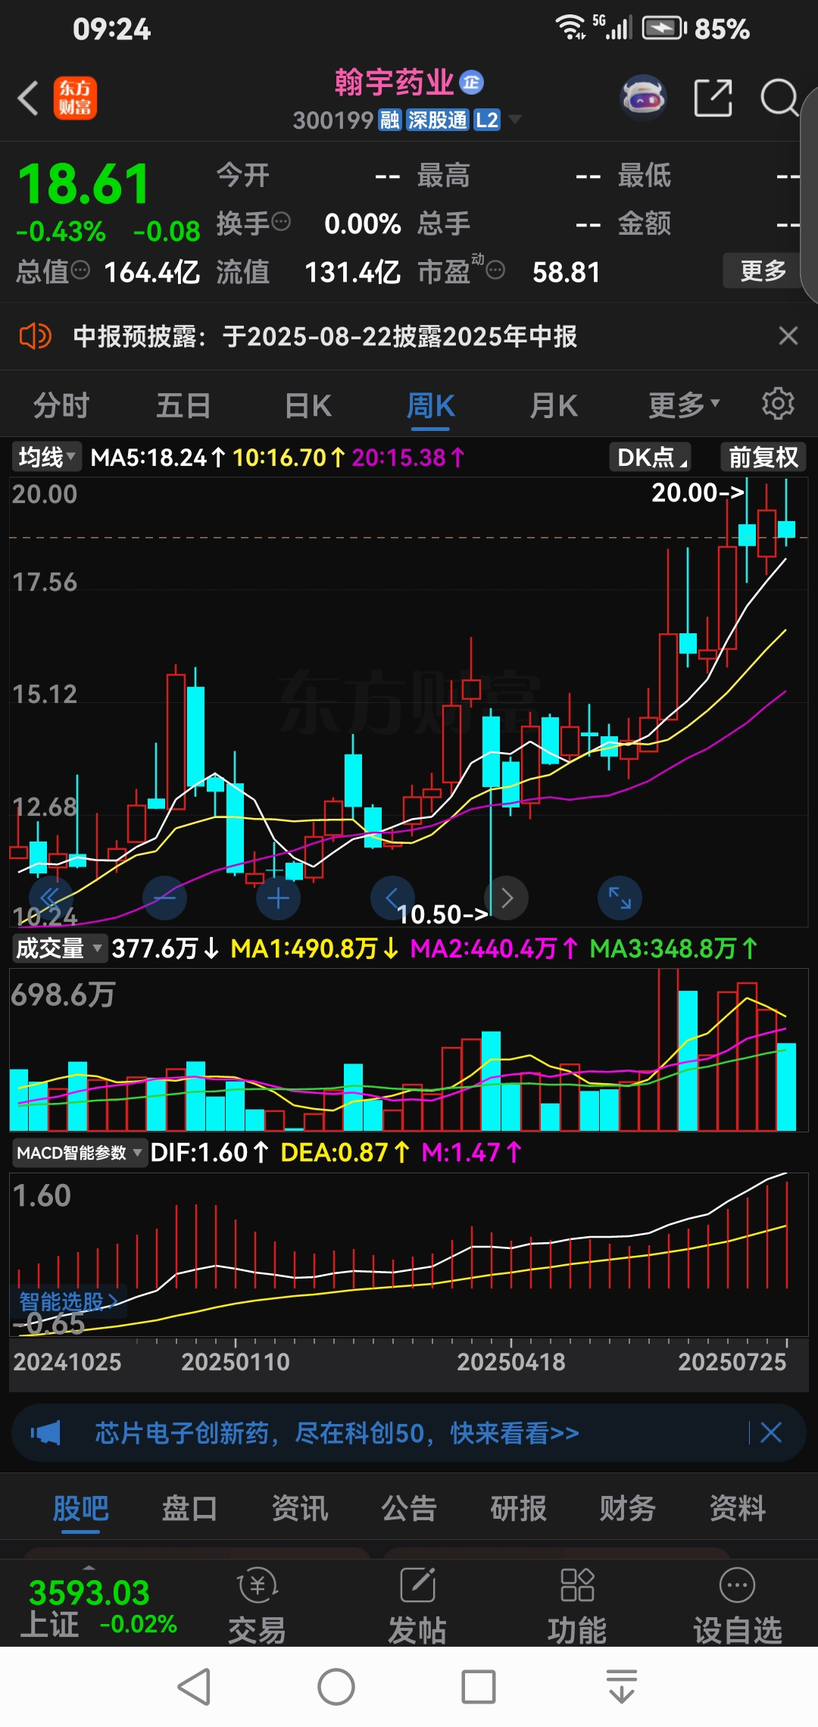Tap the blue megaphone promo icon
Screen dimensions: 818x1727
tap(45, 1433)
